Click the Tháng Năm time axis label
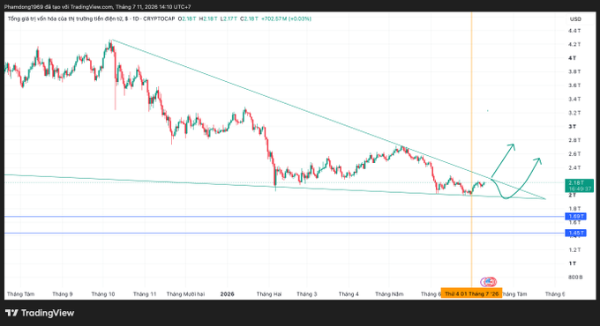Image resolution: width=600 pixels, height=326 pixels. tap(389, 294)
